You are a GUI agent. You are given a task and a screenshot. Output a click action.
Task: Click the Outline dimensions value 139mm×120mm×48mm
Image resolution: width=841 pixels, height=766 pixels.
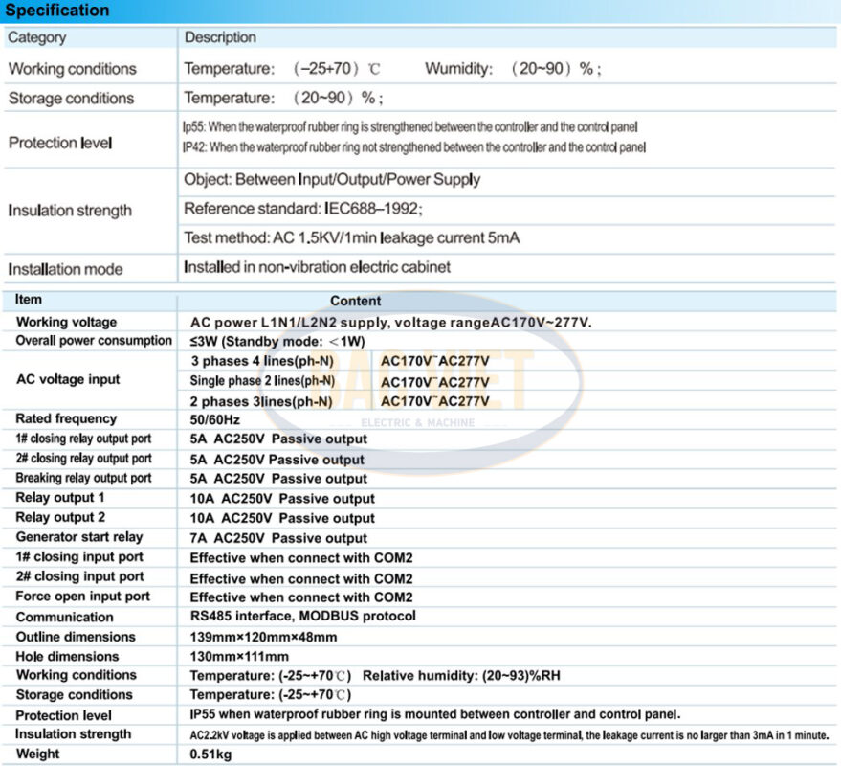tap(263, 637)
